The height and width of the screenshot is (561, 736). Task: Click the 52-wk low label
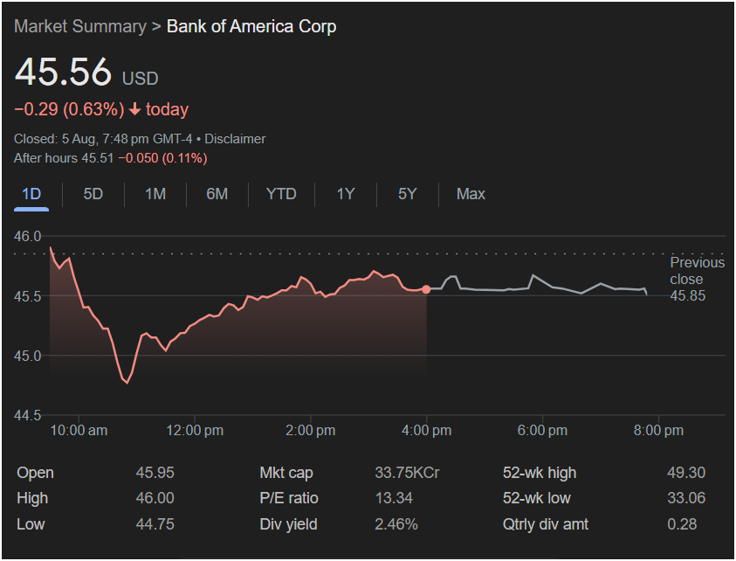pyautogui.click(x=537, y=498)
